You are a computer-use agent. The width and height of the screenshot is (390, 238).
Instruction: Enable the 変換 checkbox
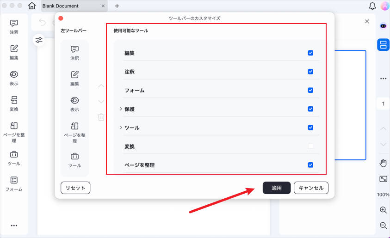[x=310, y=146]
